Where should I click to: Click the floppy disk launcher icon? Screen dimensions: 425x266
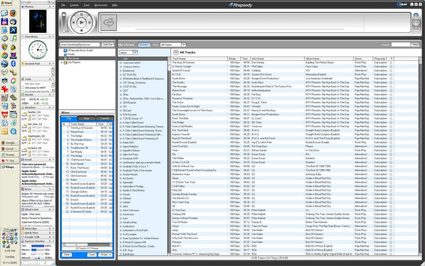pos(4,22)
